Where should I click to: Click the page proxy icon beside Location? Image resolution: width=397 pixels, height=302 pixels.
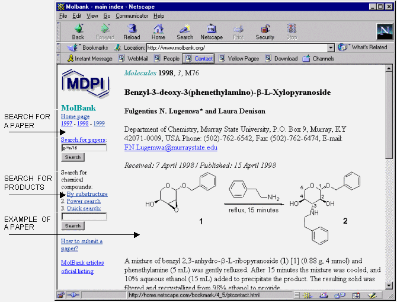pyautogui.click(x=117, y=47)
